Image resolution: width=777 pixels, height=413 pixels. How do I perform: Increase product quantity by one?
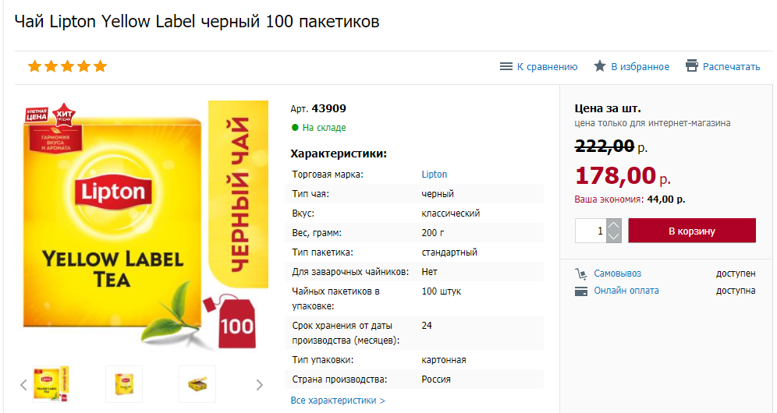(x=614, y=225)
